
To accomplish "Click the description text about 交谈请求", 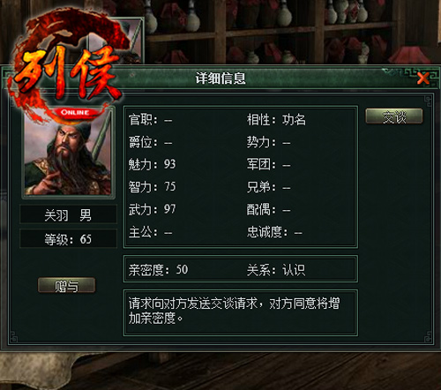I will 234,311.
